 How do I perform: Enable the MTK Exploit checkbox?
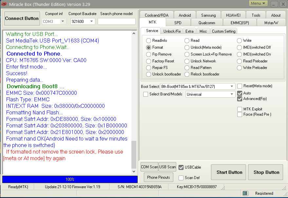click(x=240, y=109)
